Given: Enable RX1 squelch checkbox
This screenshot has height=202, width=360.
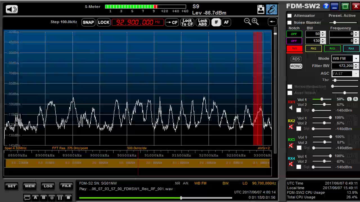Looking at the screenshot, I should coord(299,110).
